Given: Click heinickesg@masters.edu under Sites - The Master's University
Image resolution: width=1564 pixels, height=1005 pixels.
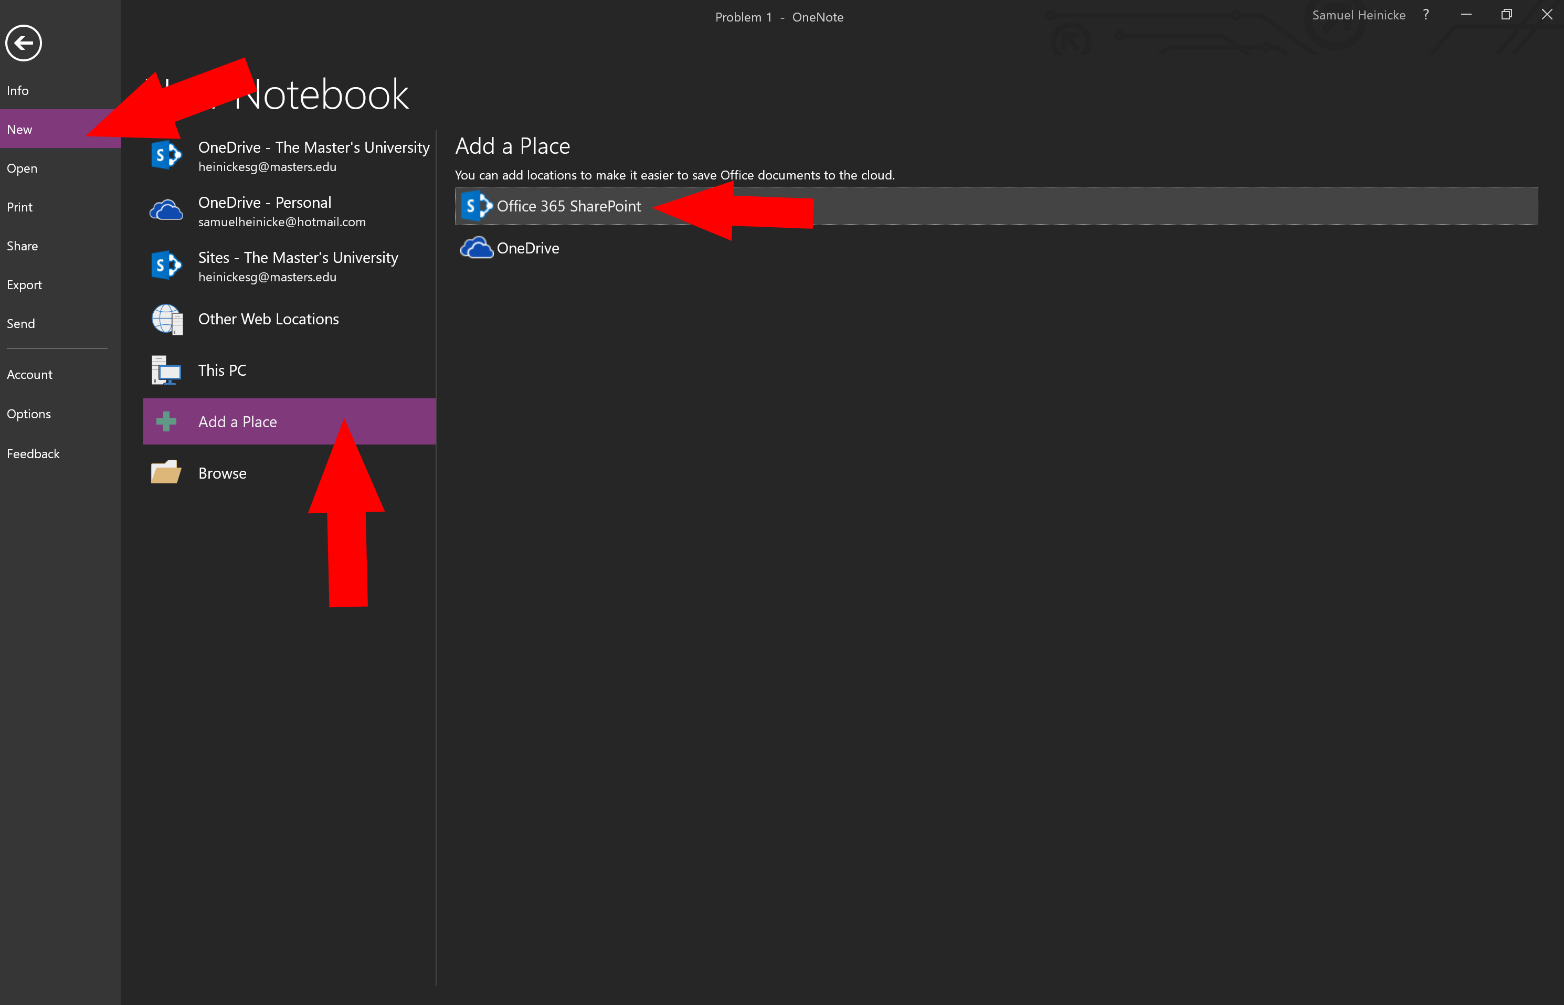Looking at the screenshot, I should click(268, 277).
